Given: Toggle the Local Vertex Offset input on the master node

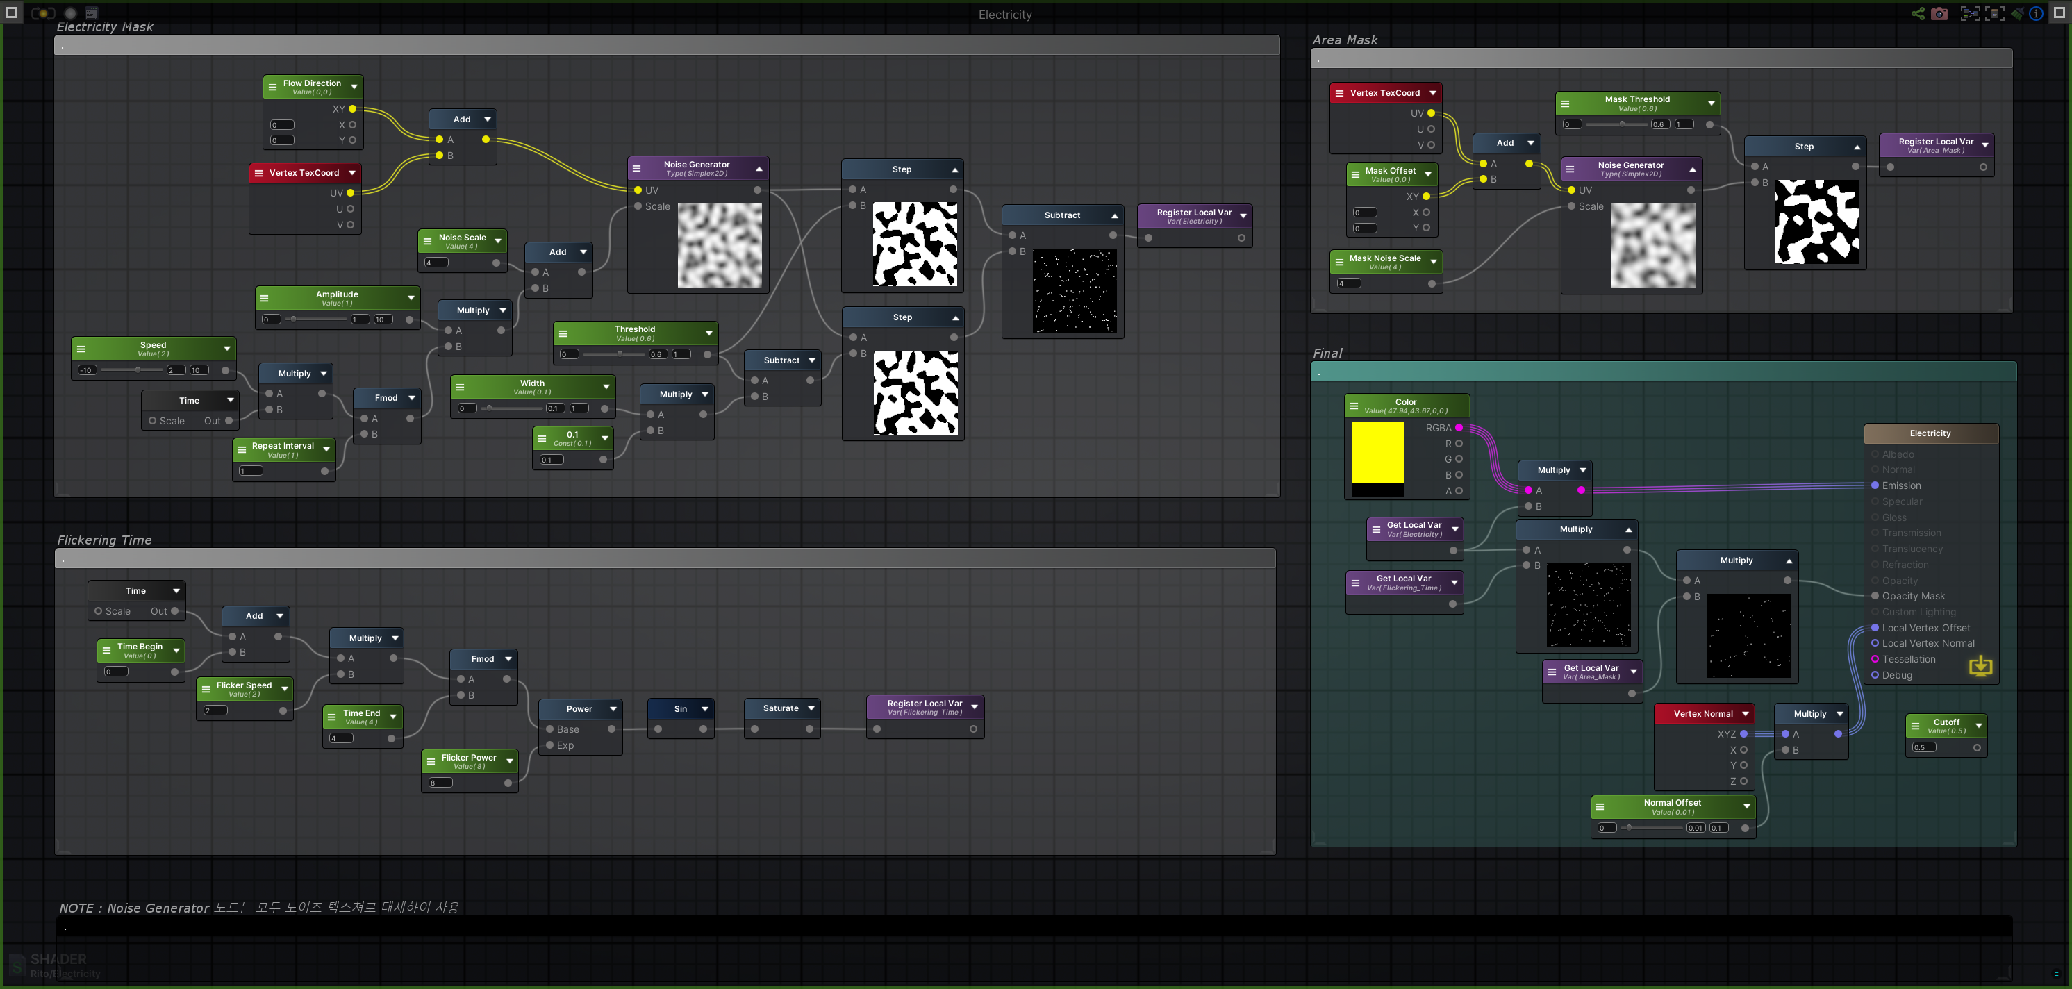Looking at the screenshot, I should coord(1875,628).
